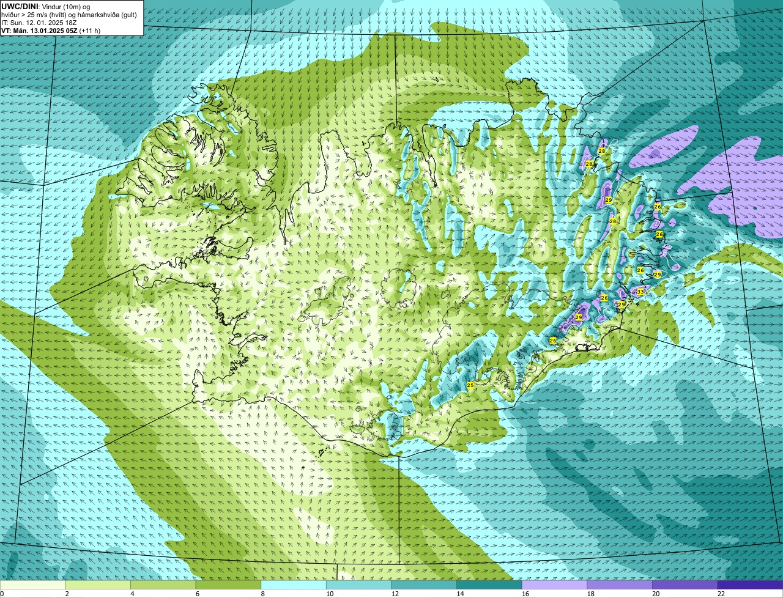The width and height of the screenshot is (783, 598).
Task: Click legend scale number '8'
Action: pos(262,594)
